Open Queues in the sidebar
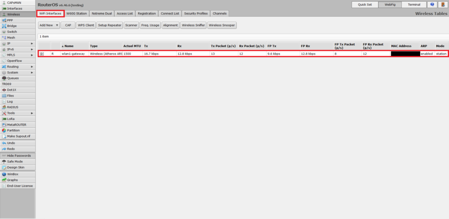 [18, 78]
